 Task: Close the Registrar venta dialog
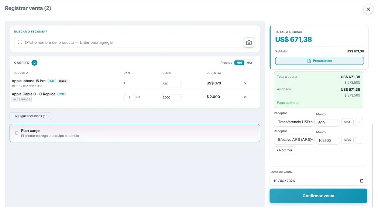(368, 9)
